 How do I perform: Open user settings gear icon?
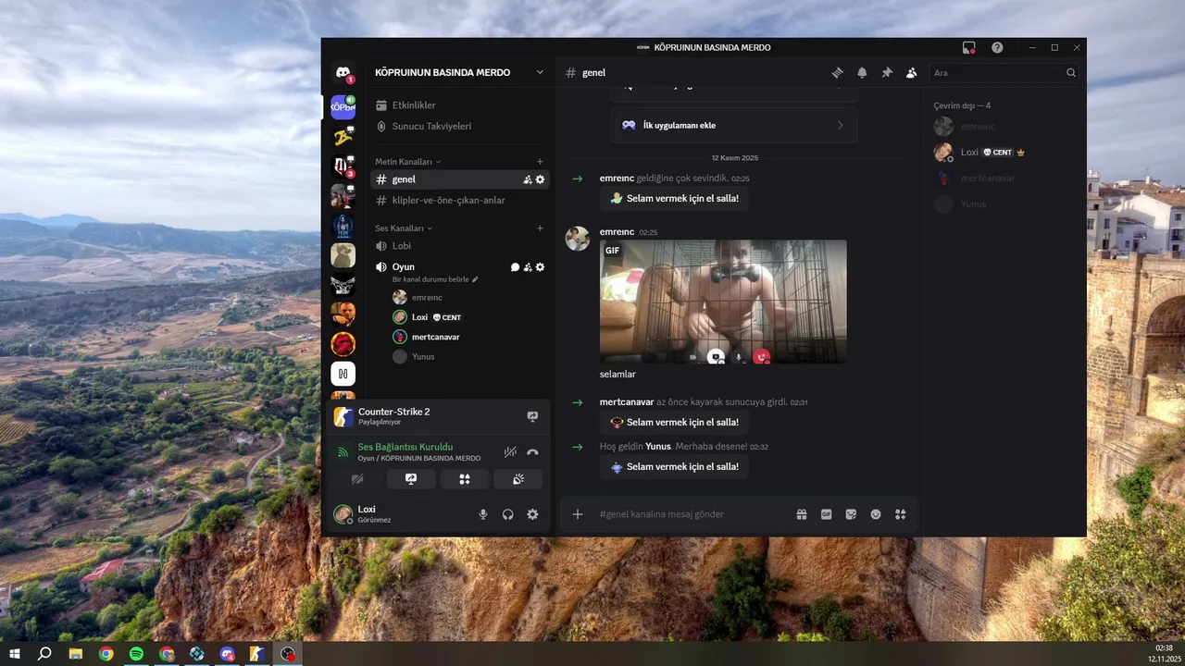pyautogui.click(x=532, y=514)
